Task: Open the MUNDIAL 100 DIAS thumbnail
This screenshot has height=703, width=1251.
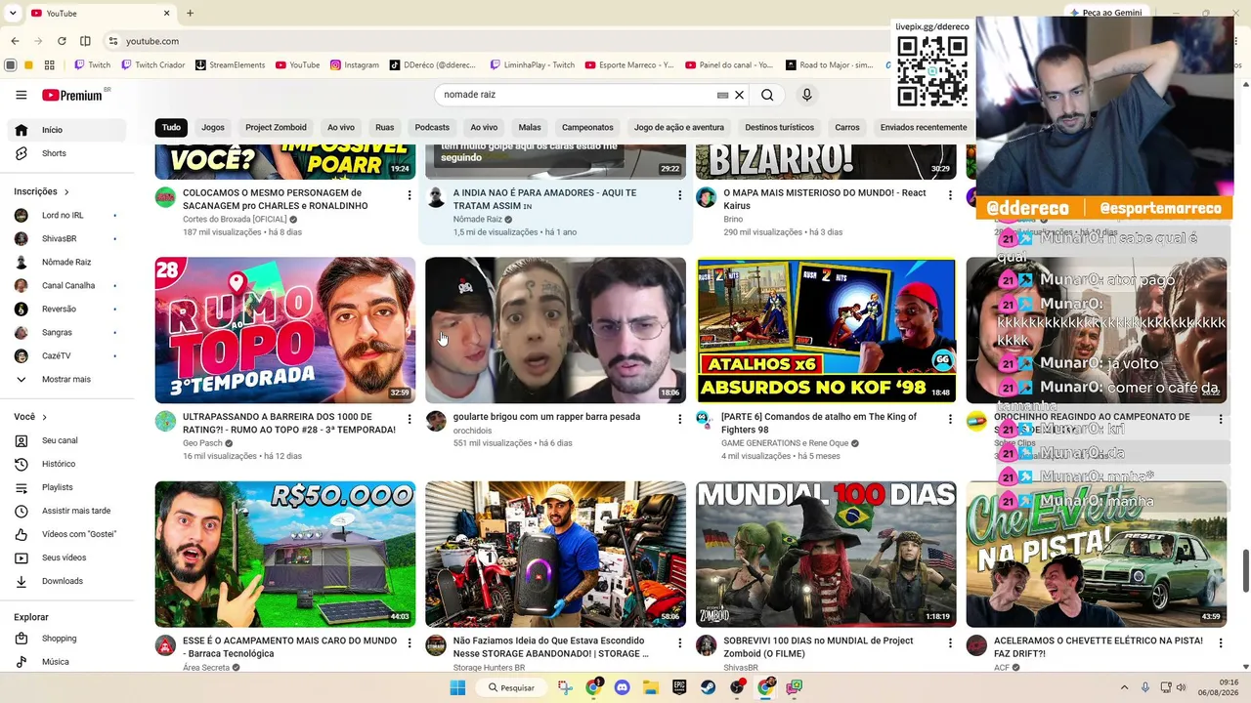Action: pyautogui.click(x=826, y=554)
